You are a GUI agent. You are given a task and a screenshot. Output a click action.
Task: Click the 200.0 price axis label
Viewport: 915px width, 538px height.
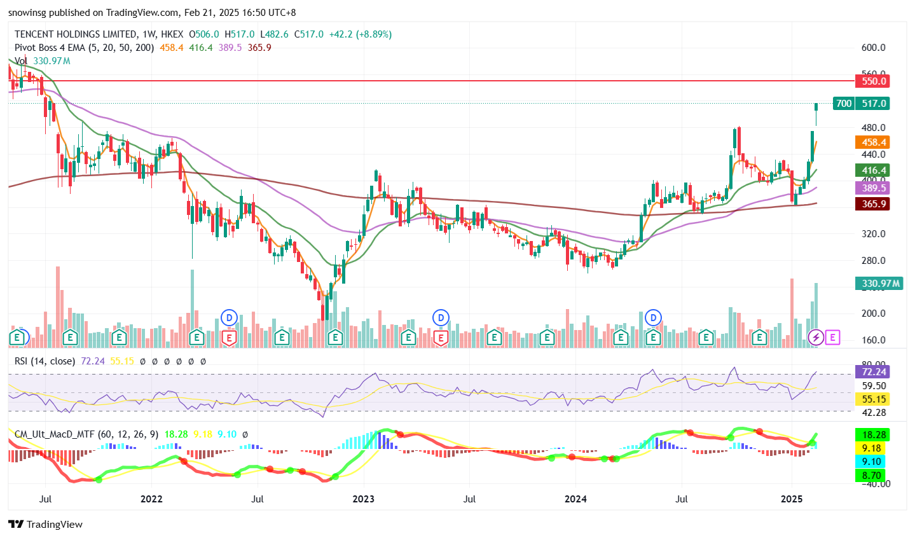click(874, 313)
